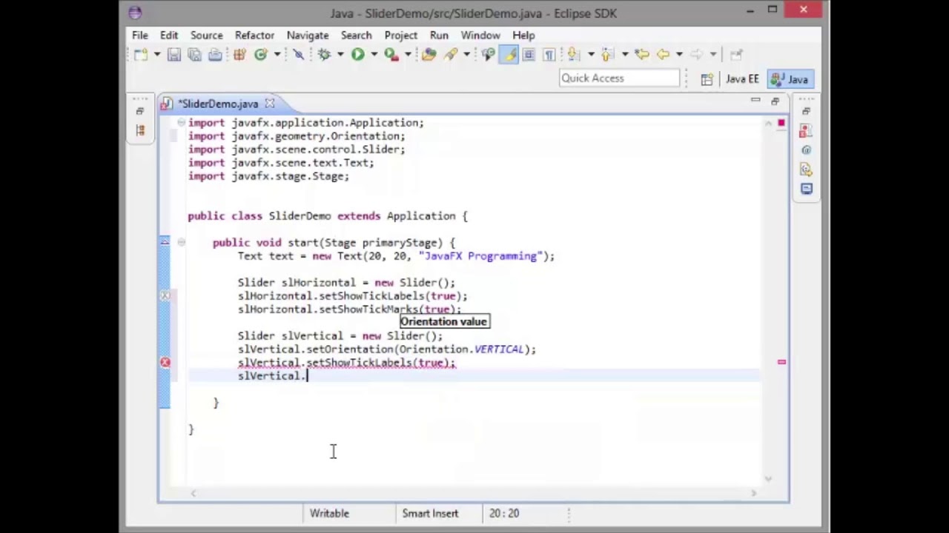The width and height of the screenshot is (949, 533).
Task: Restore the left minimized view stack
Action: point(139,111)
